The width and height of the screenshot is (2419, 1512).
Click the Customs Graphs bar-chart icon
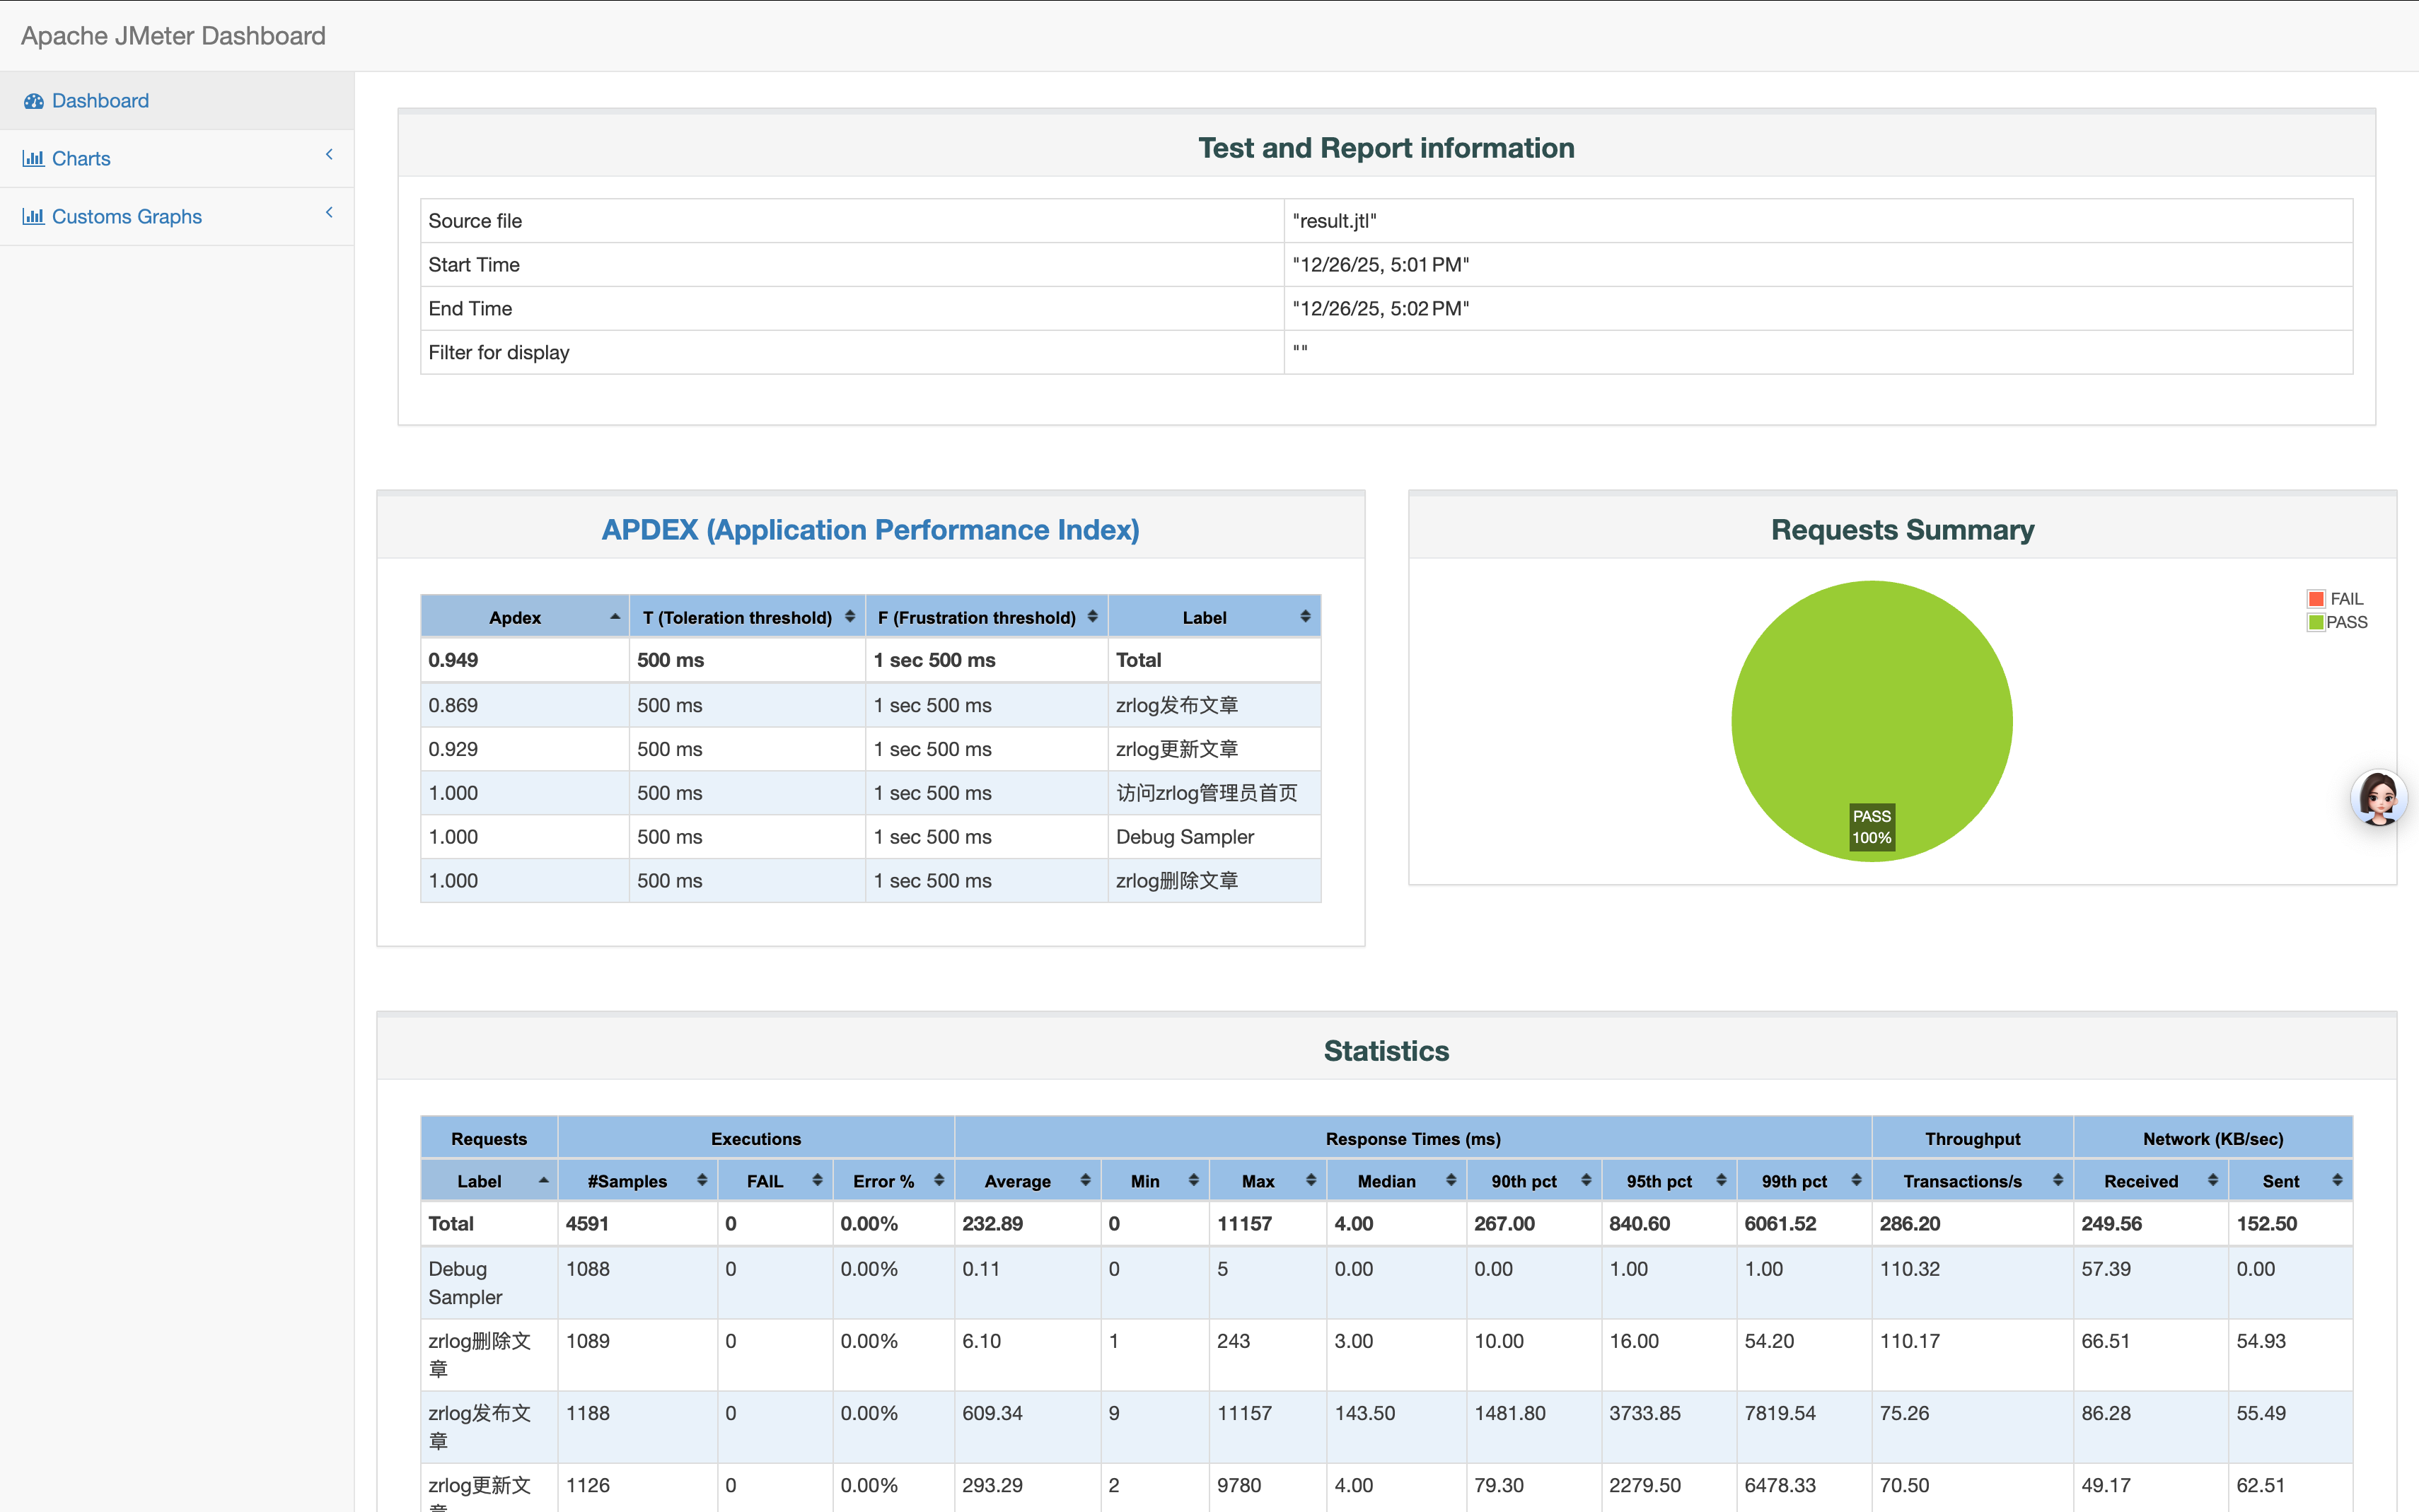point(33,217)
